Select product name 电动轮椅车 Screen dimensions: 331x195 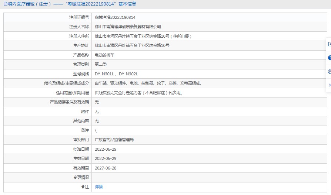click(104, 55)
